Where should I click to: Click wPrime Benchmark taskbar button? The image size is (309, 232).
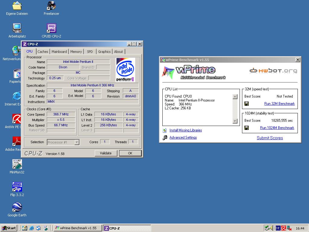[78, 228]
